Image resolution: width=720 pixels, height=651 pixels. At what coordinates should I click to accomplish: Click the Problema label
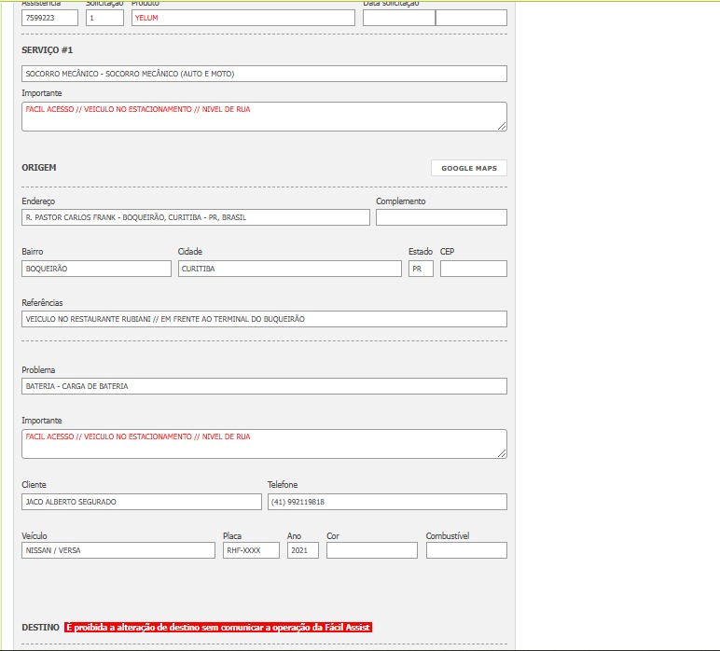coord(38,369)
